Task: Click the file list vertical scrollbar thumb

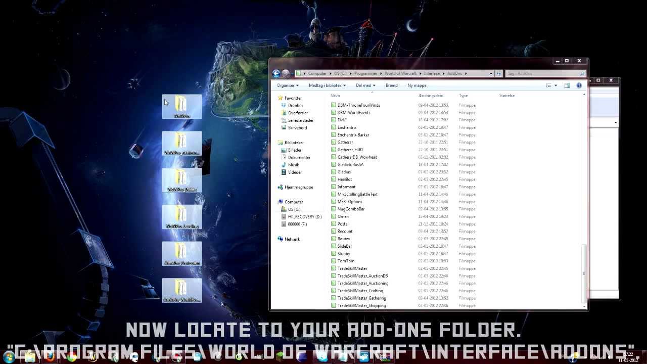Action: coord(585,274)
